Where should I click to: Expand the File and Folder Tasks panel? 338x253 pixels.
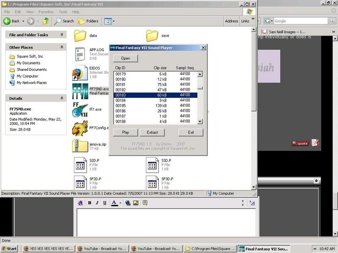point(62,35)
